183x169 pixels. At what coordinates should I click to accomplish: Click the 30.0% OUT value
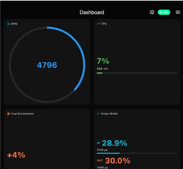(118, 161)
